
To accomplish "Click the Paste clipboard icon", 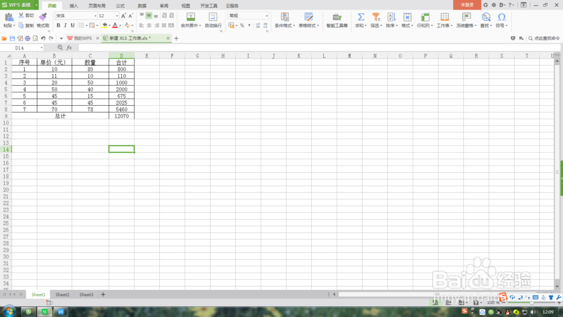I will [x=8, y=16].
